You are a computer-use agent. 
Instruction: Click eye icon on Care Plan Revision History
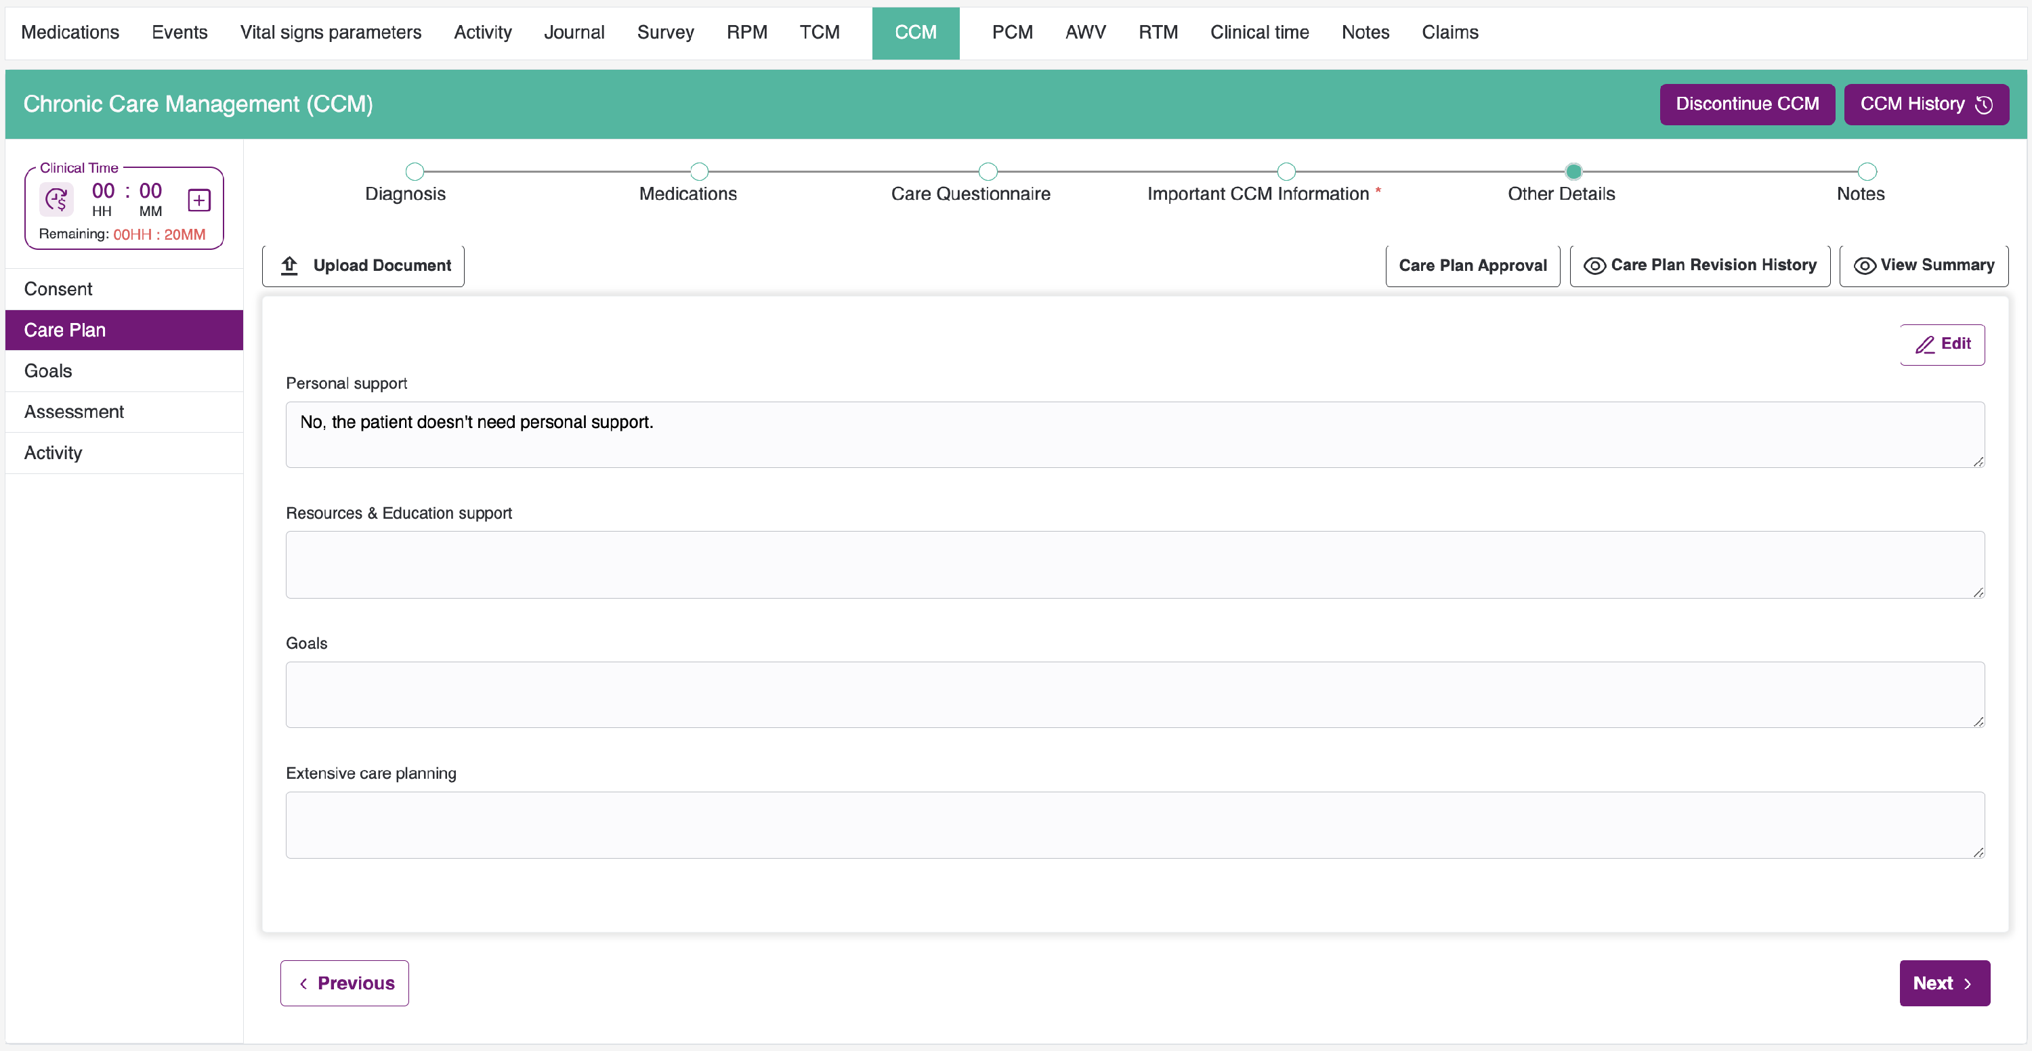(x=1594, y=265)
